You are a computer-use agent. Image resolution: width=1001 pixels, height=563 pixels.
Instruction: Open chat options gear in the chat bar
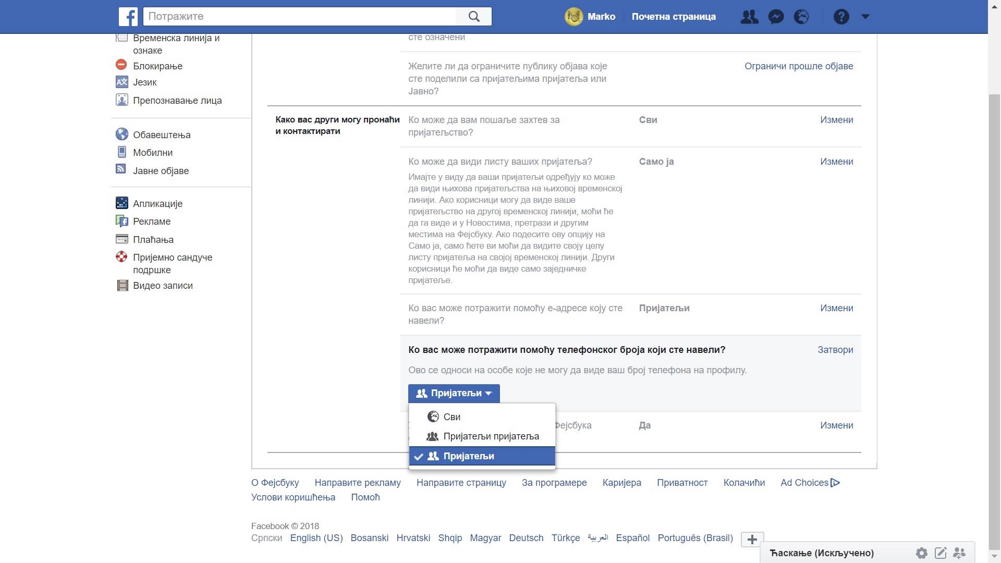tap(922, 553)
